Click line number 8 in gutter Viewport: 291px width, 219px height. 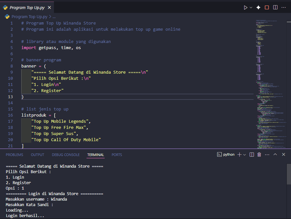tap(12, 66)
